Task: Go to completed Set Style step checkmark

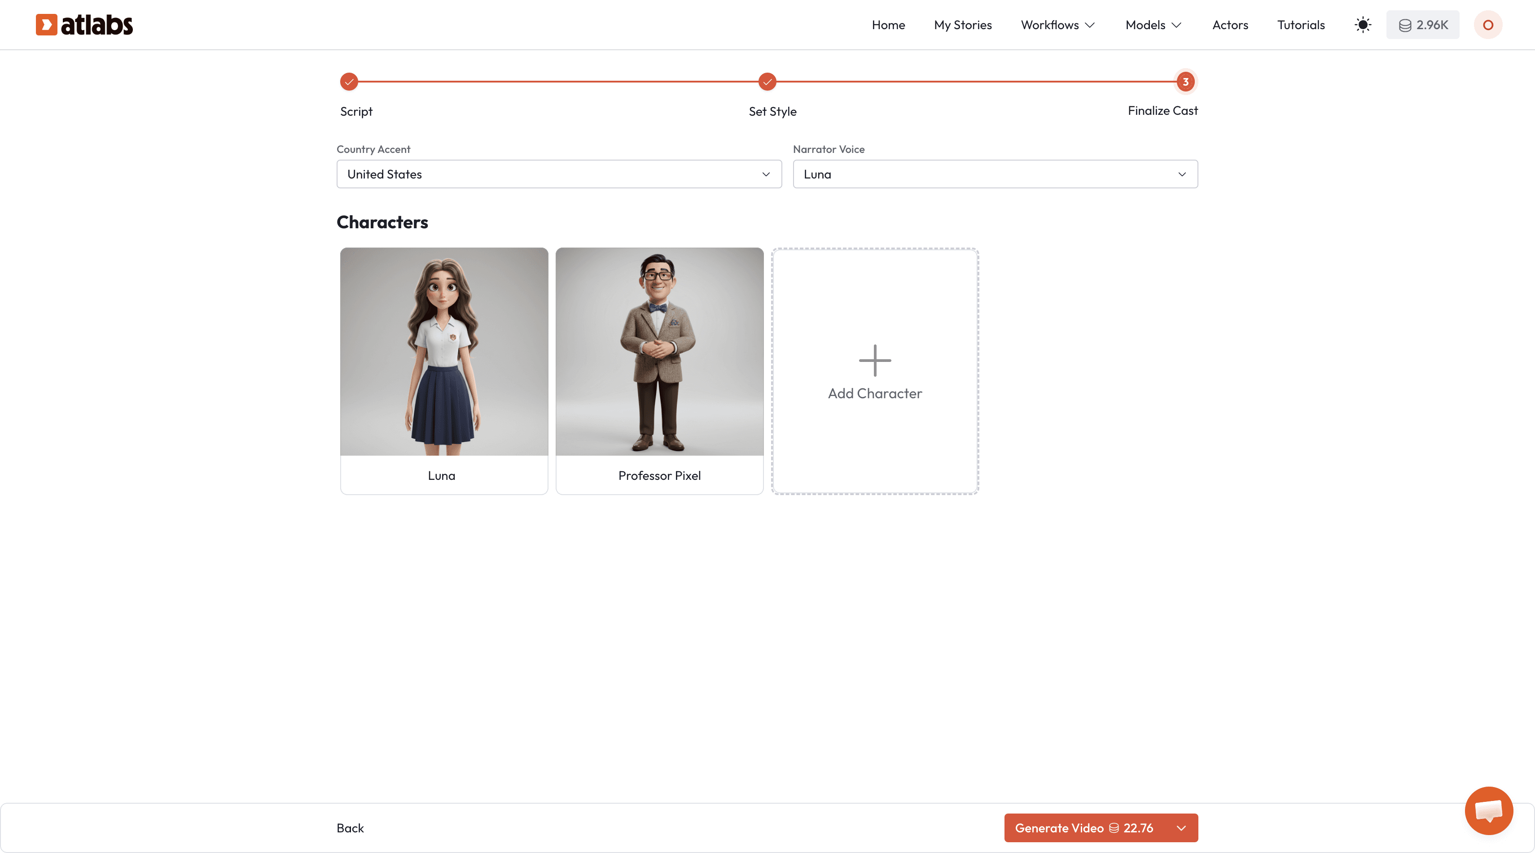Action: (767, 82)
